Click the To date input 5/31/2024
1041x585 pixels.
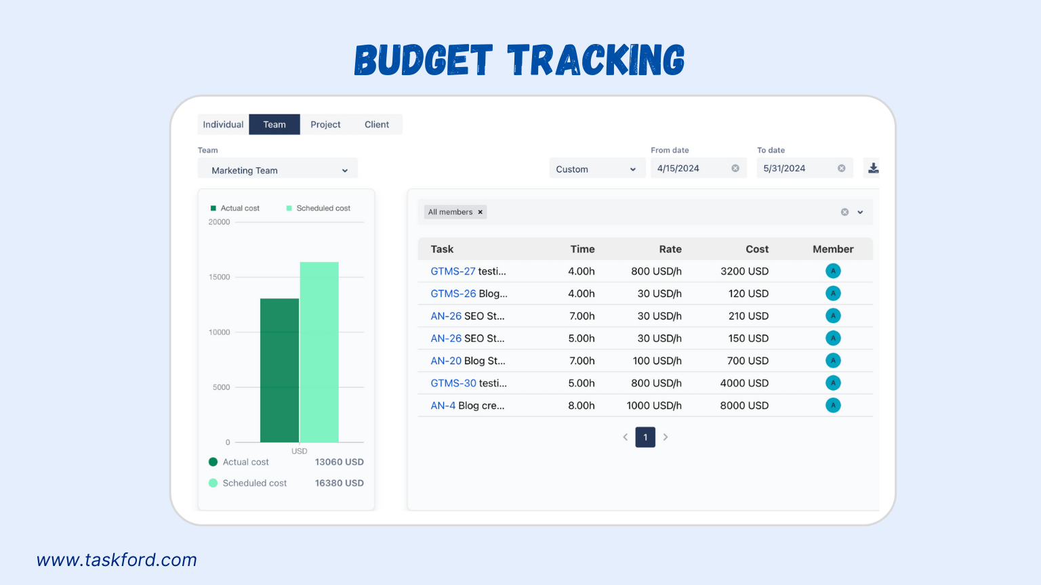tap(804, 169)
